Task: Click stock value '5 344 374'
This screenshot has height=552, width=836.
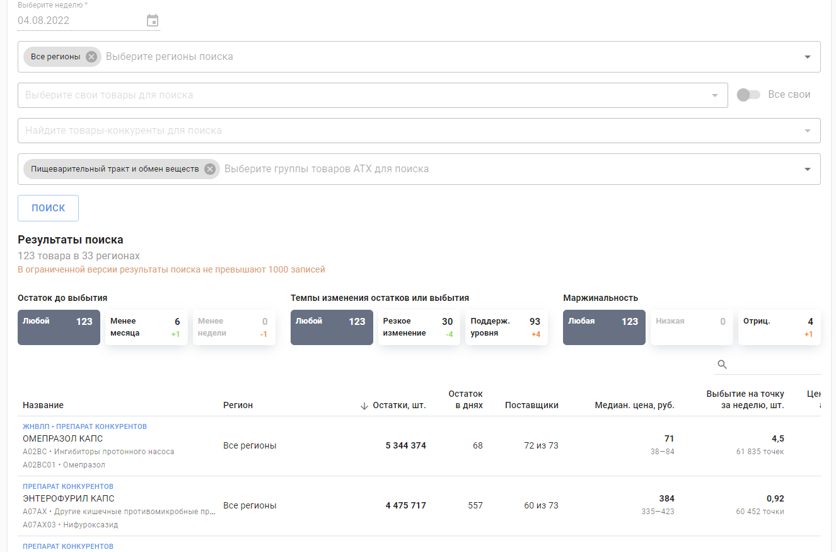Action: [x=405, y=445]
